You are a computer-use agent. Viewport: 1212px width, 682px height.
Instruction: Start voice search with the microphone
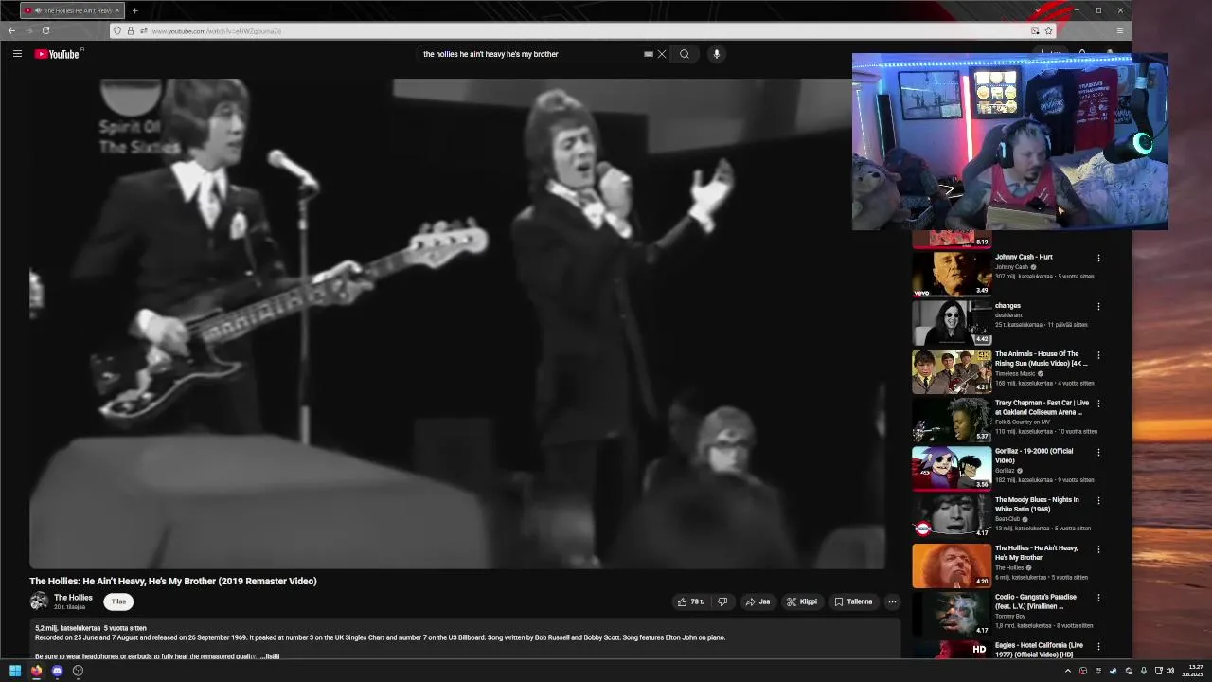716,54
